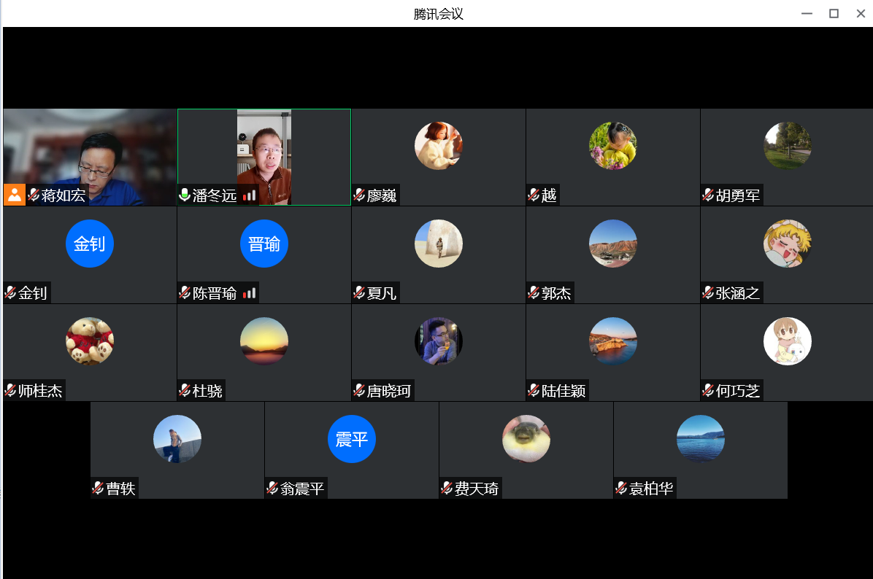Click green active microphone icon of 潘冬远

(185, 195)
